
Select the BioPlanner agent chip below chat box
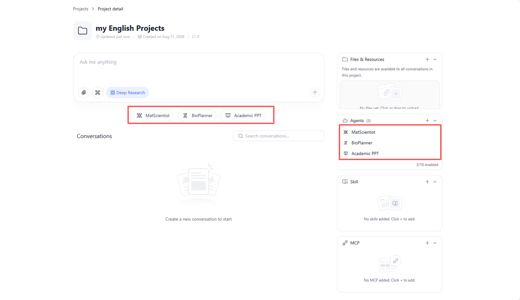coord(197,116)
